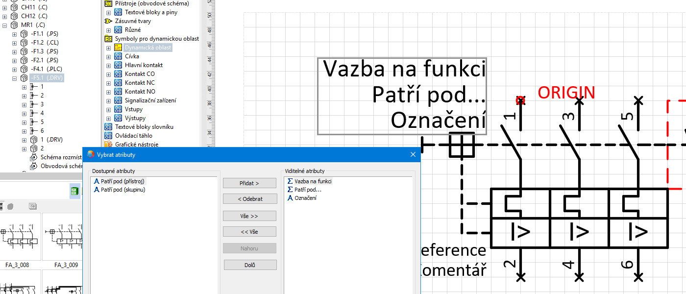The width and height of the screenshot is (686, 294).
Task: Click the -F5.1 (.DRV) device cube icon
Action: click(x=24, y=78)
